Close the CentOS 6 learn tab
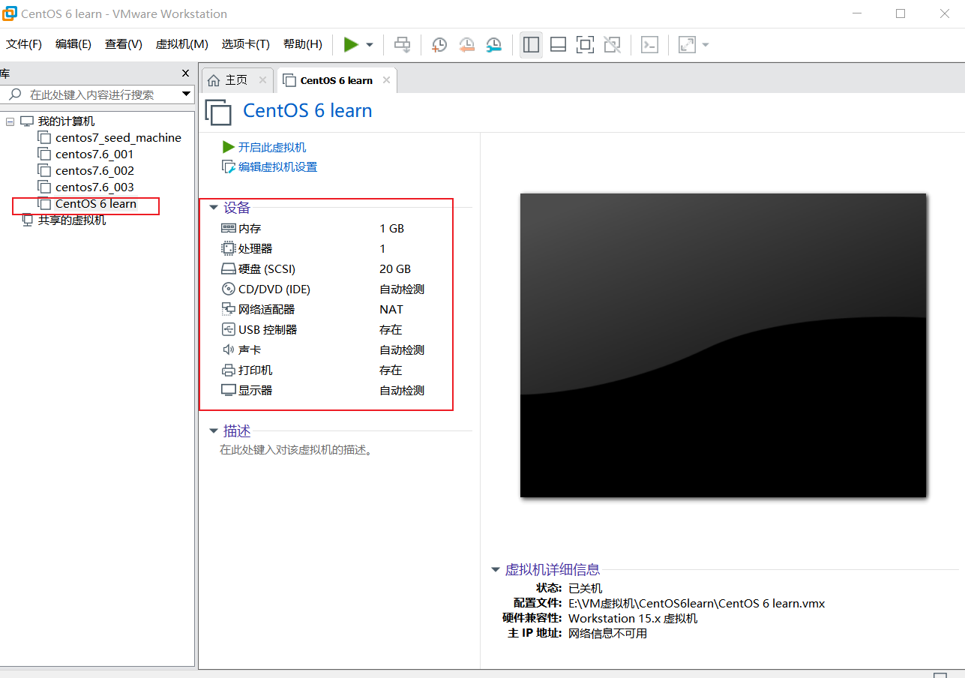 click(387, 79)
